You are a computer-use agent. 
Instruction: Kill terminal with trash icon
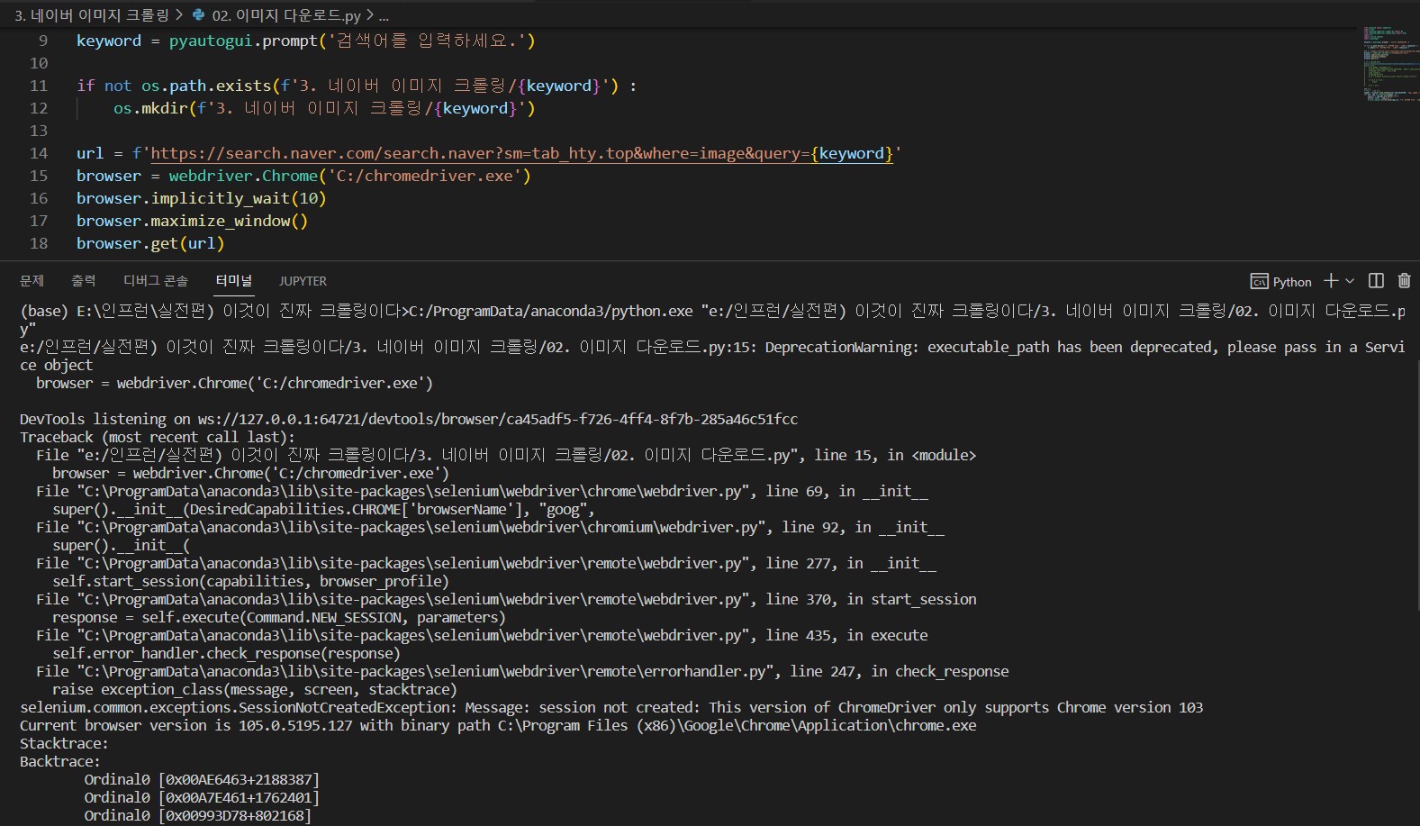tap(1404, 281)
